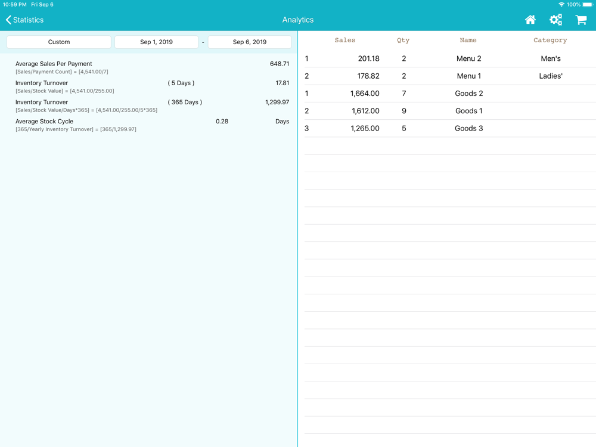Tap the battery indicator icon

tap(588, 5)
